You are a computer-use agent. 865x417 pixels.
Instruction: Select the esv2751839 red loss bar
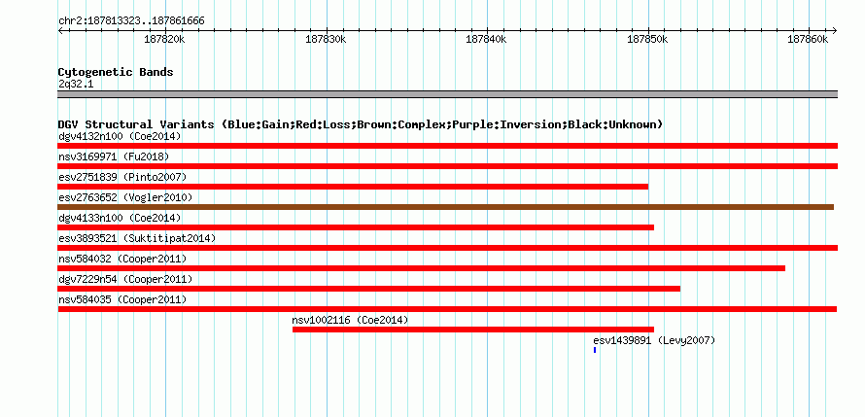[353, 187]
